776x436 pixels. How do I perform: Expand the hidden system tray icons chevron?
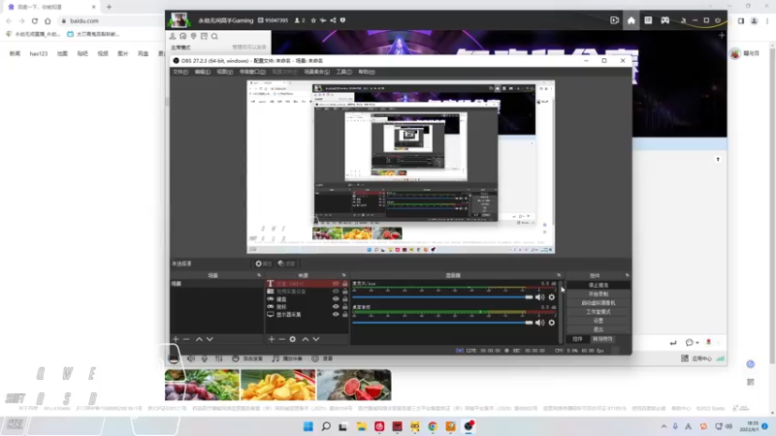[x=663, y=426]
